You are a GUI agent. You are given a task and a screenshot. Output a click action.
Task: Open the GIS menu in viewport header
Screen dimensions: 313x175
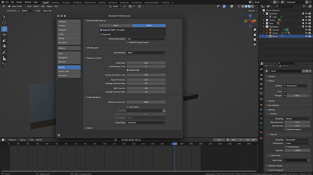[x=56, y=6]
